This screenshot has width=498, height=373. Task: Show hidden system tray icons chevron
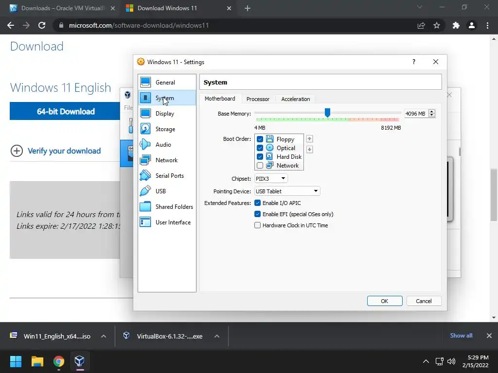click(426, 361)
